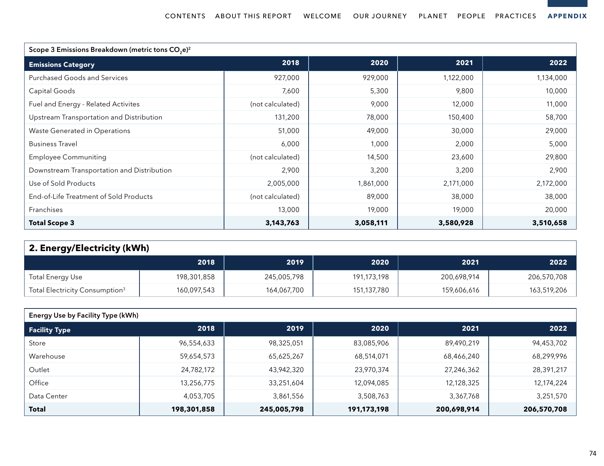Click Fuel and Energy - Related Activites label
Screen dimensions: 604x466
84,104
